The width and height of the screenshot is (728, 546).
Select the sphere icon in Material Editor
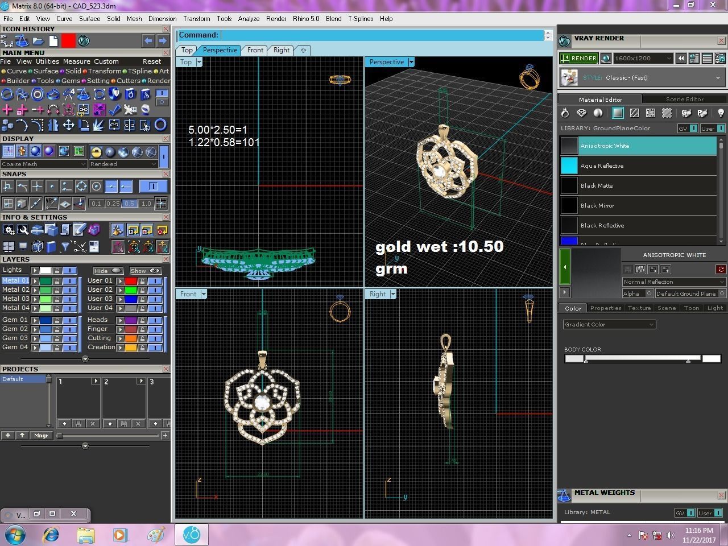pos(598,113)
